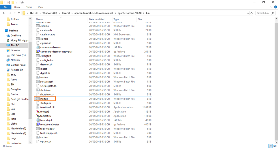
Task: Expand the ribbon with chevron
Action: (x=271, y=7)
